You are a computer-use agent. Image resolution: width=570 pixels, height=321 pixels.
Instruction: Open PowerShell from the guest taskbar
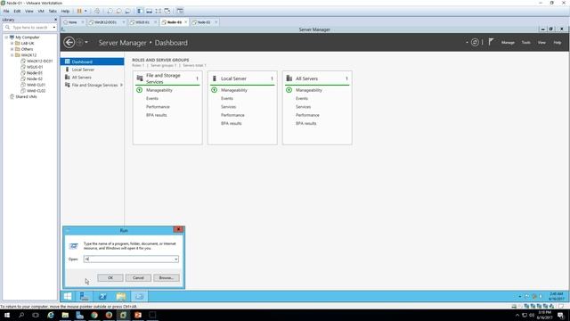(x=102, y=296)
